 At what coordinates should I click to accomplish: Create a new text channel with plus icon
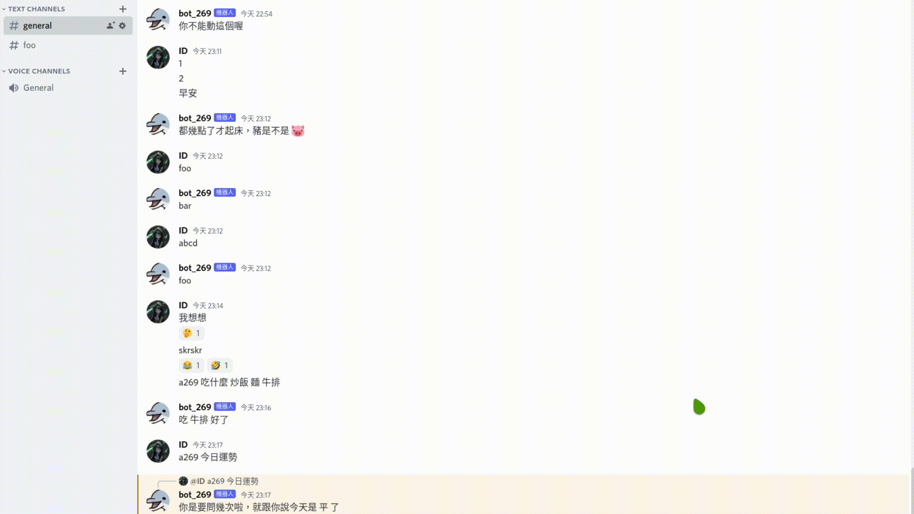pyautogui.click(x=123, y=9)
